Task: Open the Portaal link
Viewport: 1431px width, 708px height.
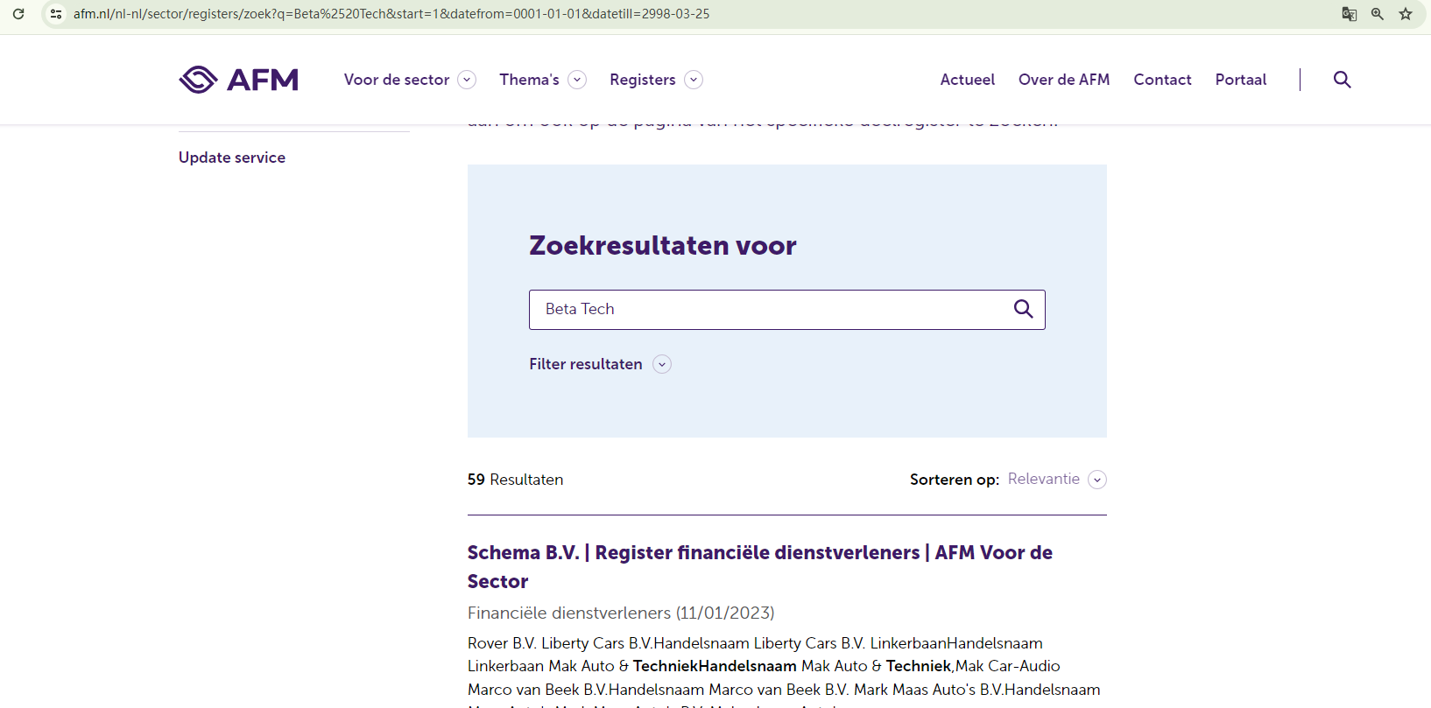Action: pyautogui.click(x=1241, y=80)
